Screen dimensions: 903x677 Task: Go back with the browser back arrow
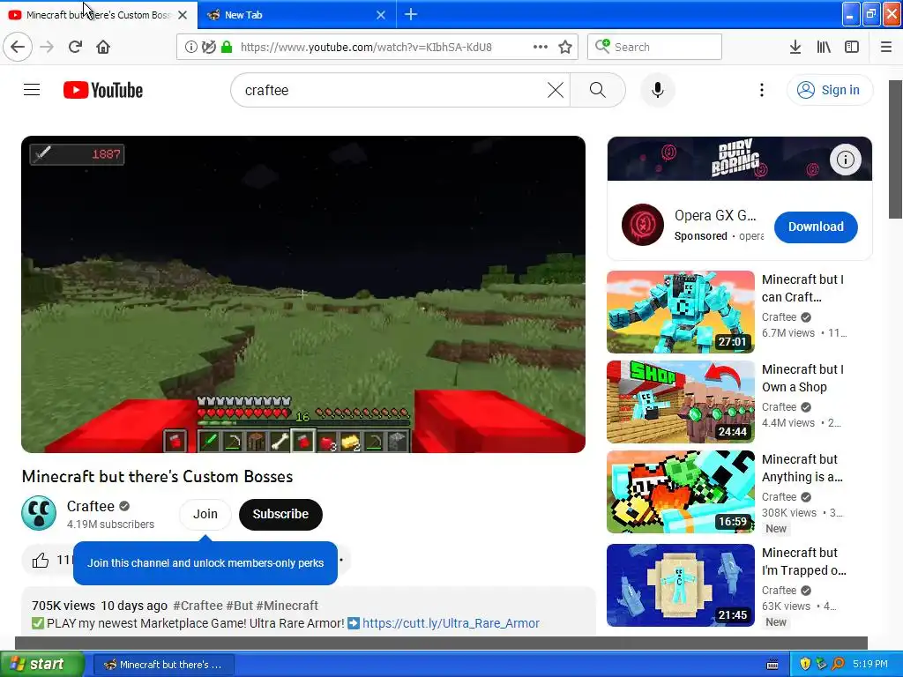pyautogui.click(x=18, y=47)
